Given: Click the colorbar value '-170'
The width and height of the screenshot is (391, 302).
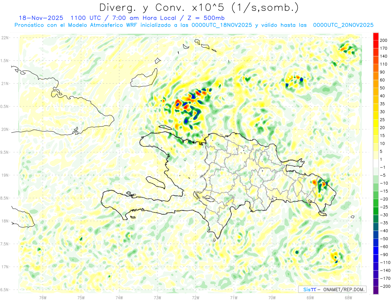Looking at the screenshot, I should point(384,279).
